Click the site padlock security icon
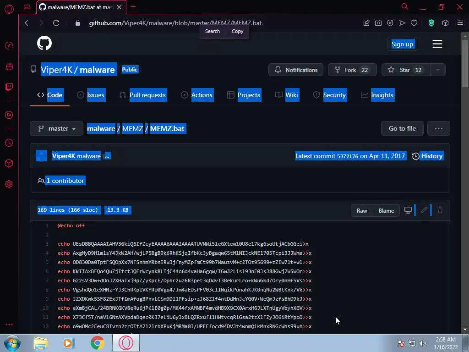 tap(78, 23)
